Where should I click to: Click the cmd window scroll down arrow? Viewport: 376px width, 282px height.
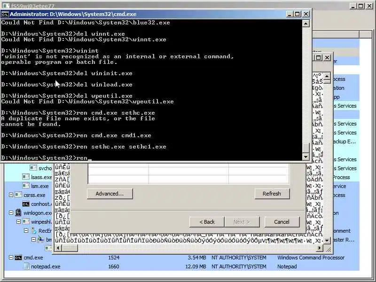pos(306,157)
